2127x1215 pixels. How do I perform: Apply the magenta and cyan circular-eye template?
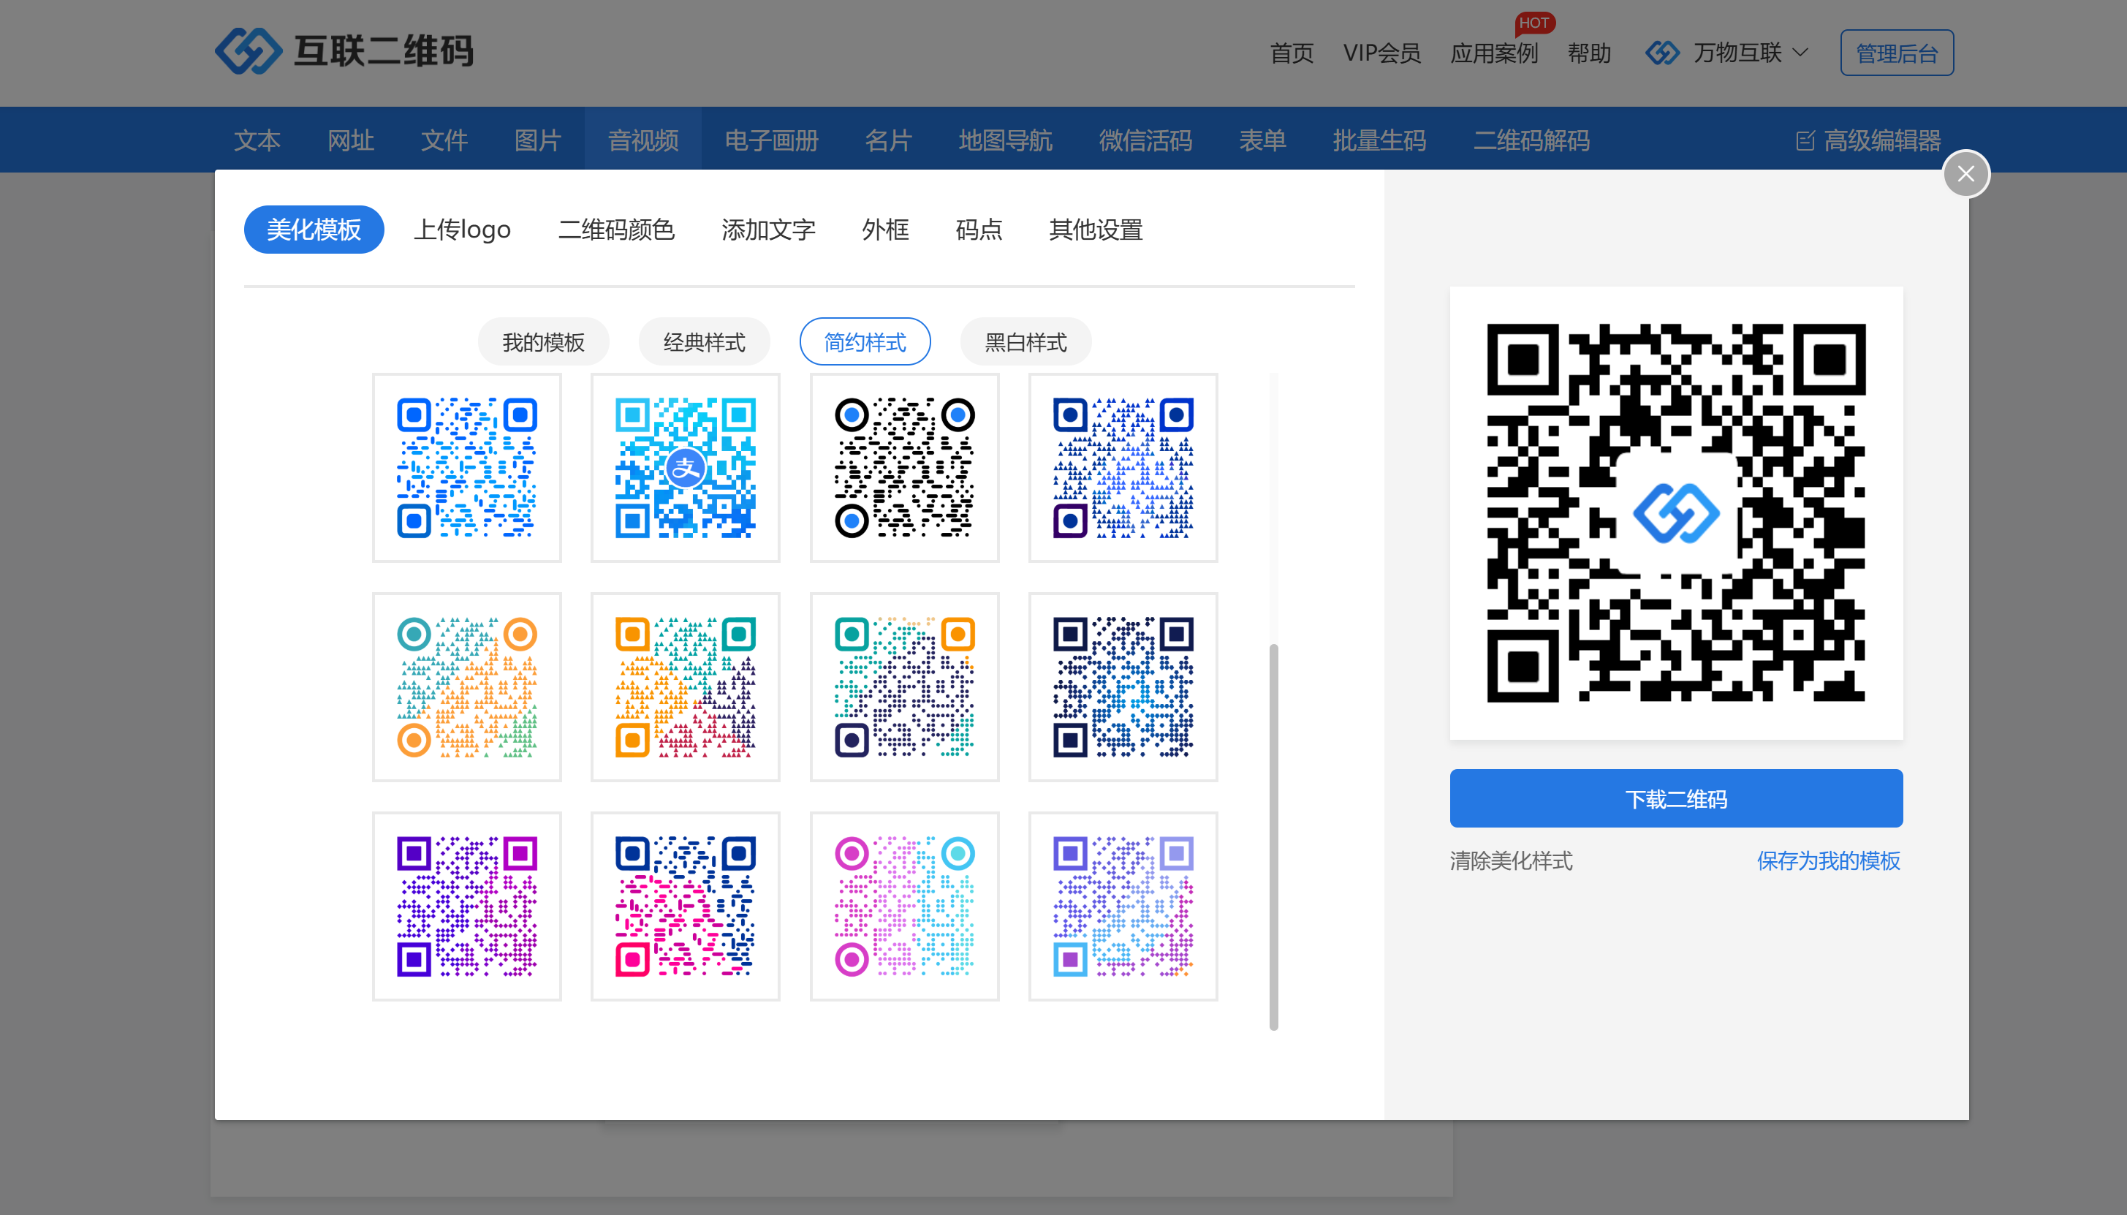pos(904,906)
